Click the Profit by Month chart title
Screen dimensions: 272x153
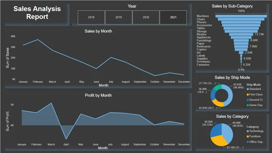coord(98,95)
